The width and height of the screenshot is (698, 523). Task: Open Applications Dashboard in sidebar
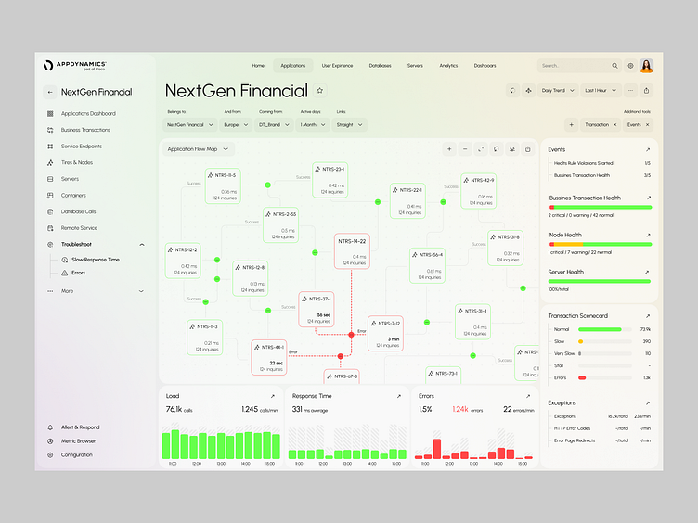pos(88,113)
